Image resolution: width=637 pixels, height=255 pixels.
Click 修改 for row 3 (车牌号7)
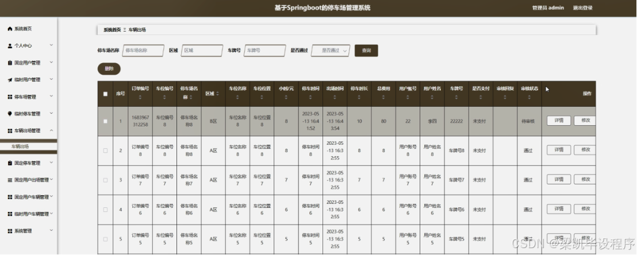[585, 179]
